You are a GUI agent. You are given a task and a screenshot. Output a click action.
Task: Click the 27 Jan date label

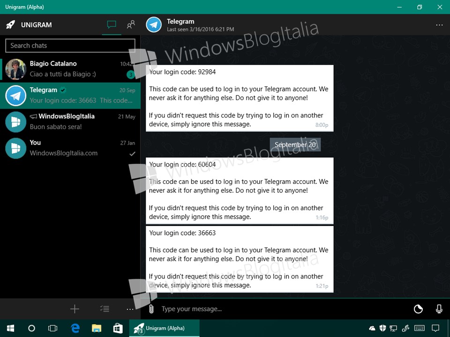127,143
